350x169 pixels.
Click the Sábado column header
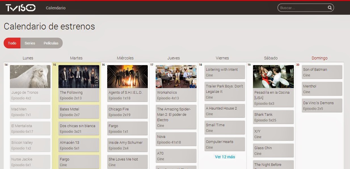coord(271,58)
